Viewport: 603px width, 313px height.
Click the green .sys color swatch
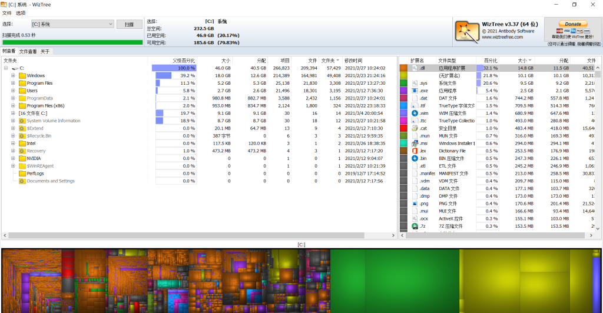click(x=403, y=83)
